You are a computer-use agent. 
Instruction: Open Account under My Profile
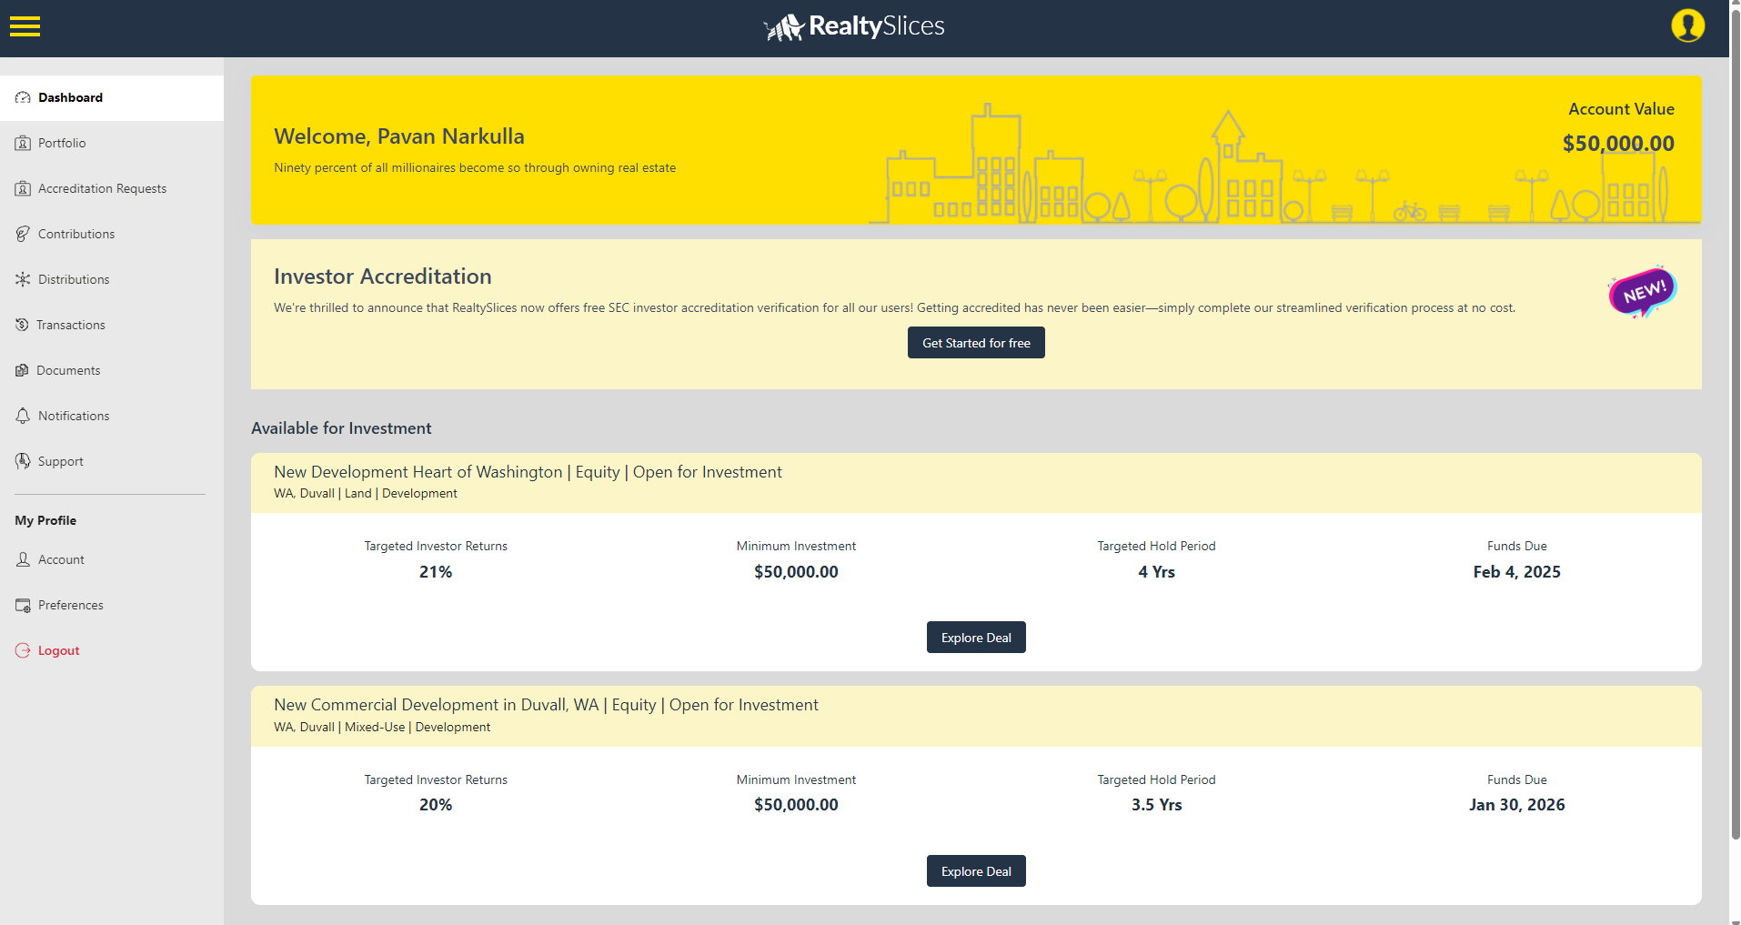tap(112, 559)
